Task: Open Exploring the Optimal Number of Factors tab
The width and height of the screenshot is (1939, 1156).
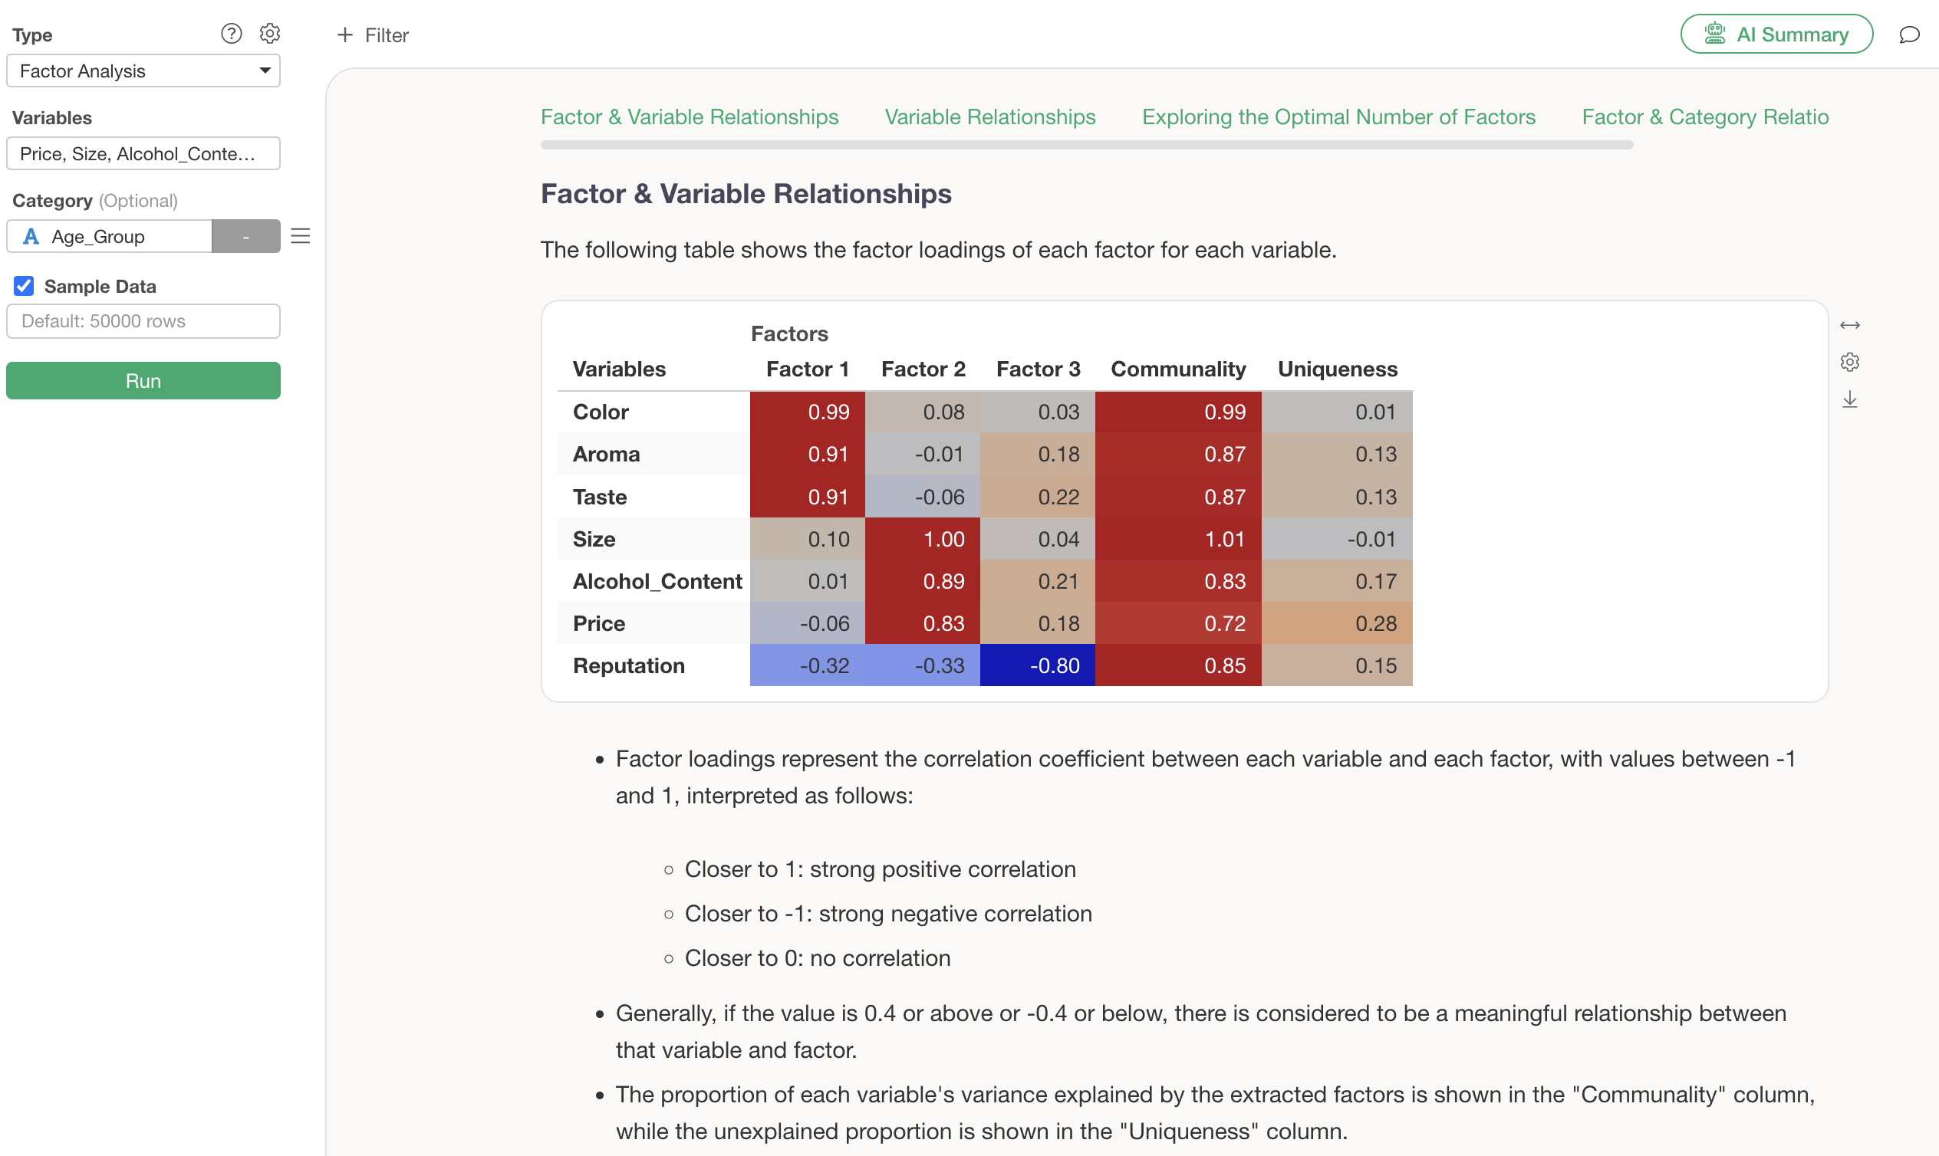Action: pos(1338,117)
